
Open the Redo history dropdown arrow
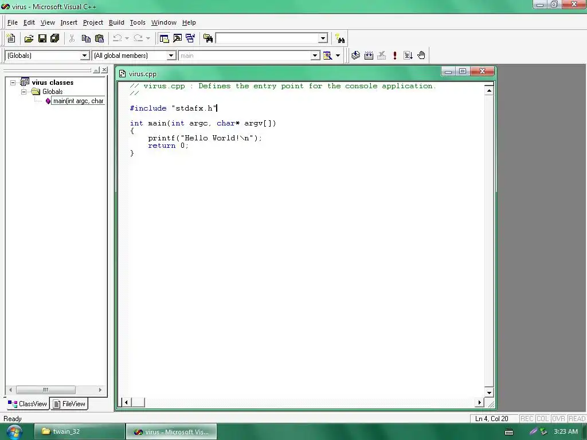[148, 38]
